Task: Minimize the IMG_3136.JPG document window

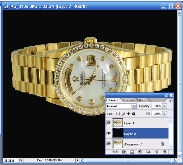Action: tap(164, 6)
